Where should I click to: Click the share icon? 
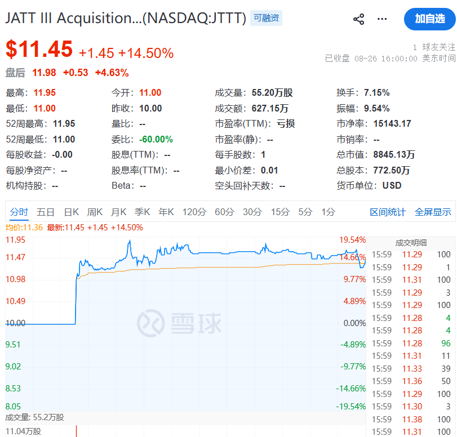[359, 19]
